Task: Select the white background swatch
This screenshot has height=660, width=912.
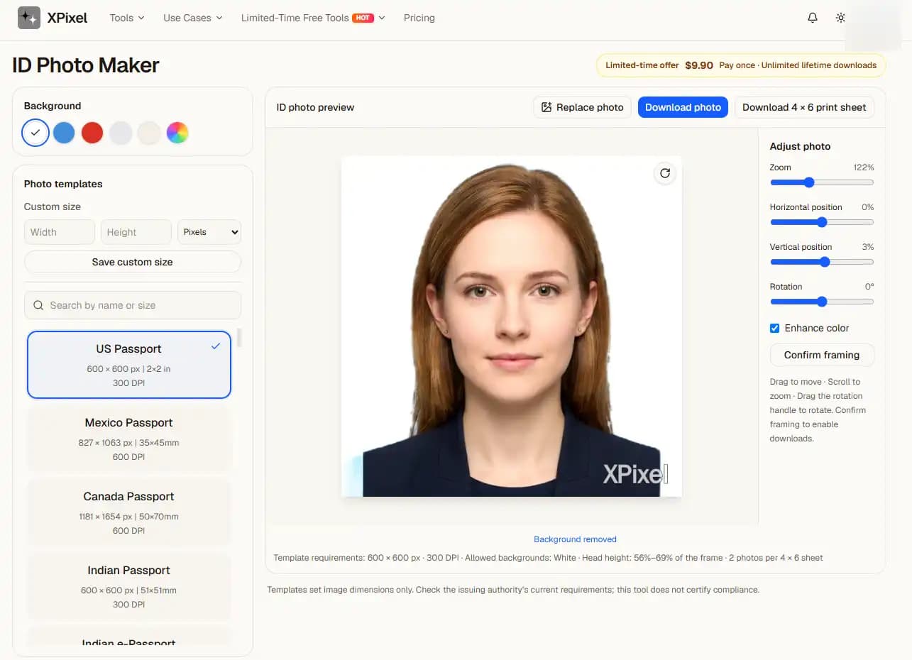Action: pyautogui.click(x=35, y=133)
